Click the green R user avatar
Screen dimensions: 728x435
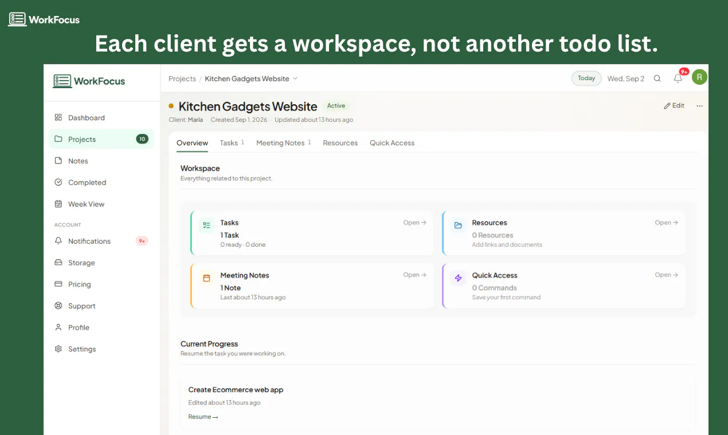pyautogui.click(x=699, y=77)
